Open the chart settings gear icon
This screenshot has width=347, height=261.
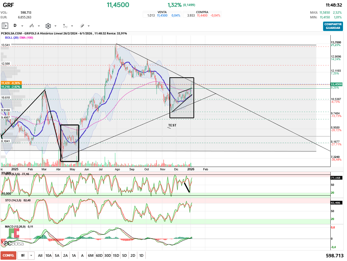[48, 26]
